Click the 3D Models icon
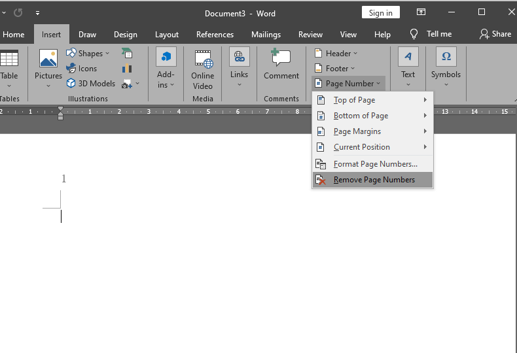Viewport: 517px width, 353px height. tap(91, 84)
